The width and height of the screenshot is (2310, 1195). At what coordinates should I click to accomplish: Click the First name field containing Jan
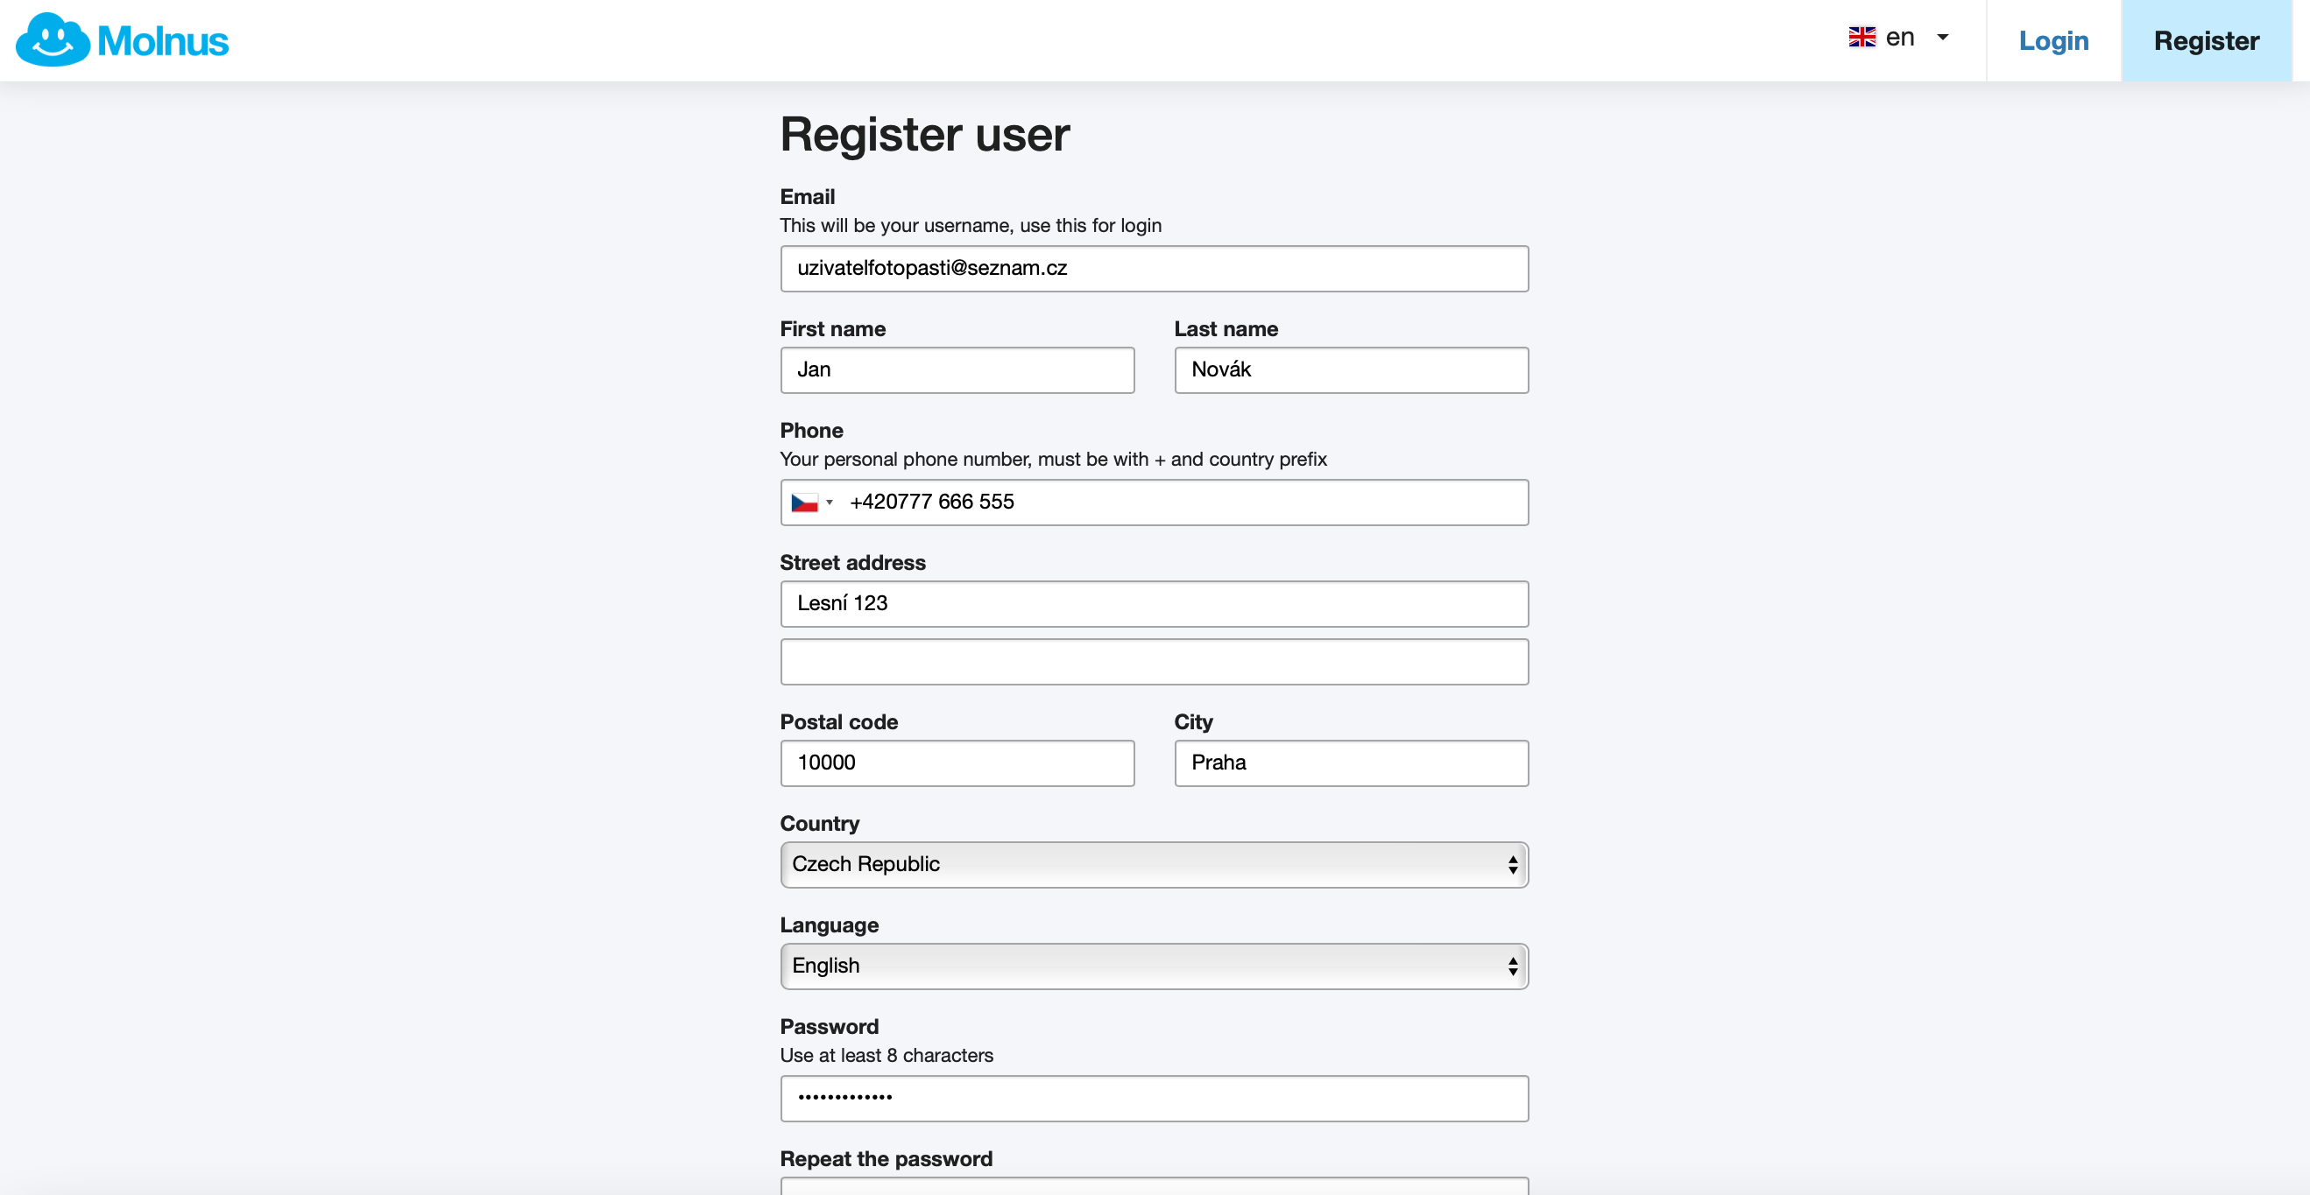(x=957, y=369)
